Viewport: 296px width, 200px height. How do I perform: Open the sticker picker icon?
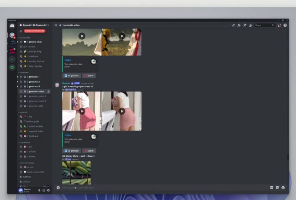pos(277,188)
